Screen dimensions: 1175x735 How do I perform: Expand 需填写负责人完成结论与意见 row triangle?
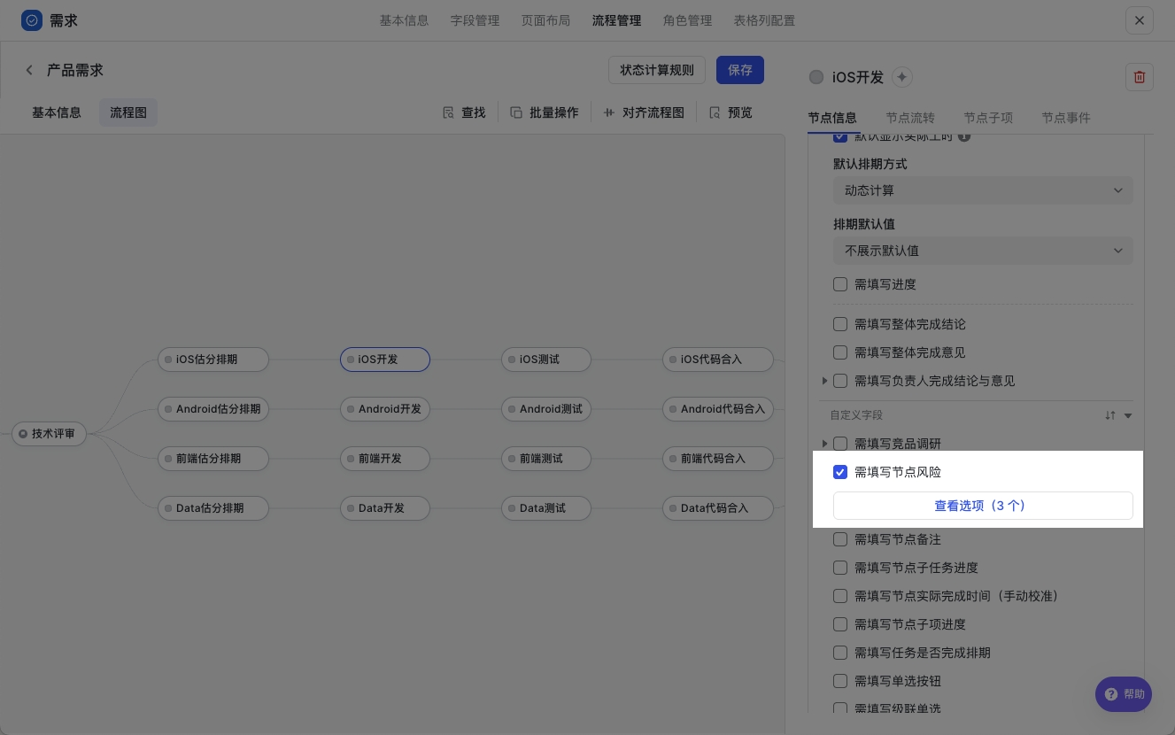pyautogui.click(x=824, y=381)
